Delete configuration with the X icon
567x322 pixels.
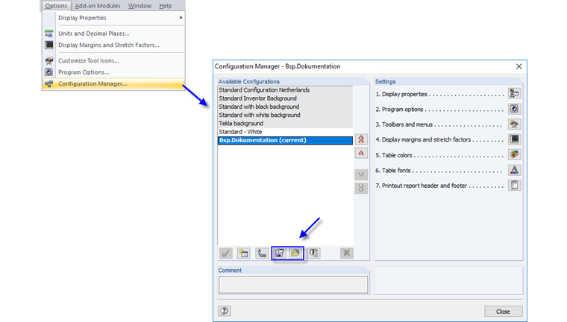pos(346,253)
